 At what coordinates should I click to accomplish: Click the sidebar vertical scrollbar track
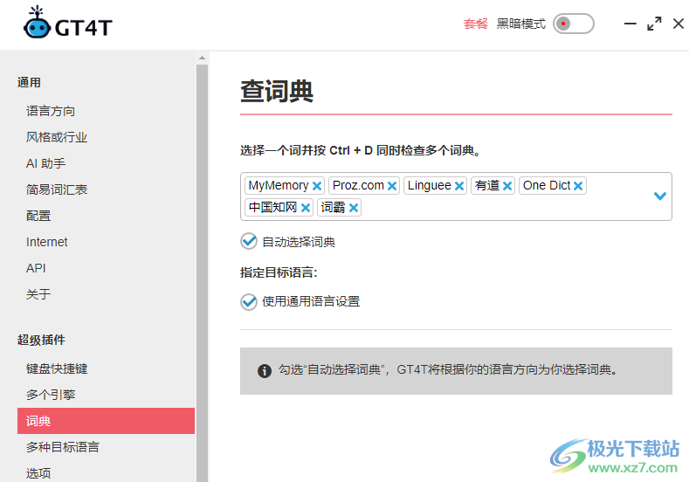tap(202, 272)
